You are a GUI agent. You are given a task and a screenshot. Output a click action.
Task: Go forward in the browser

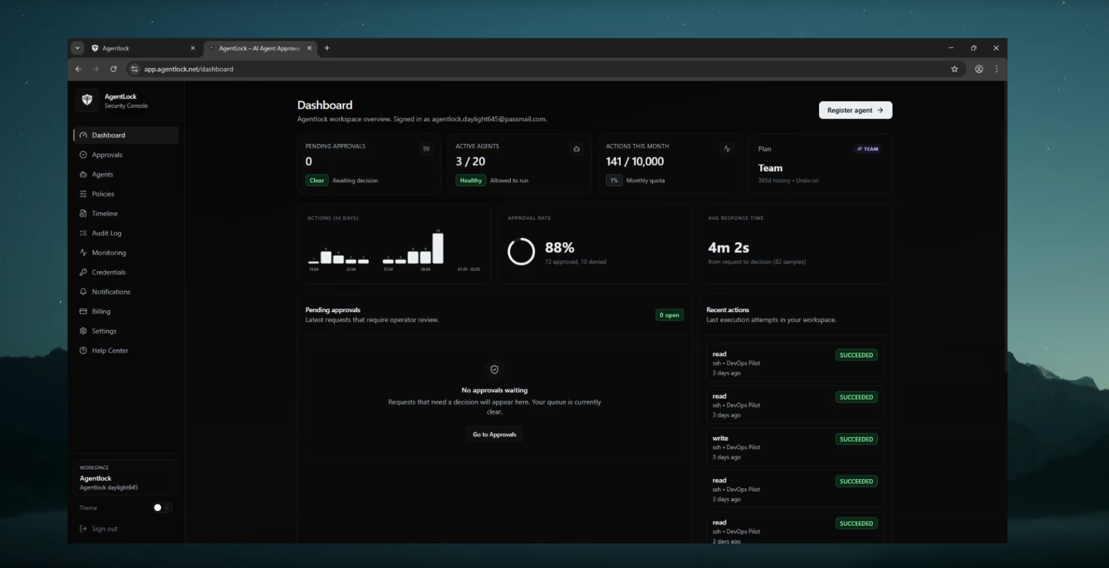96,69
